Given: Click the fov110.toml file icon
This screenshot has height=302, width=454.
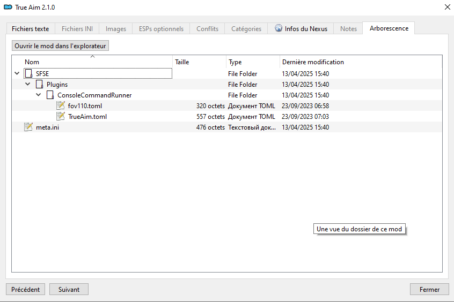Looking at the screenshot, I should pos(61,105).
